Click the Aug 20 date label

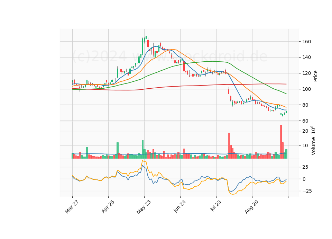(x=251, y=207)
